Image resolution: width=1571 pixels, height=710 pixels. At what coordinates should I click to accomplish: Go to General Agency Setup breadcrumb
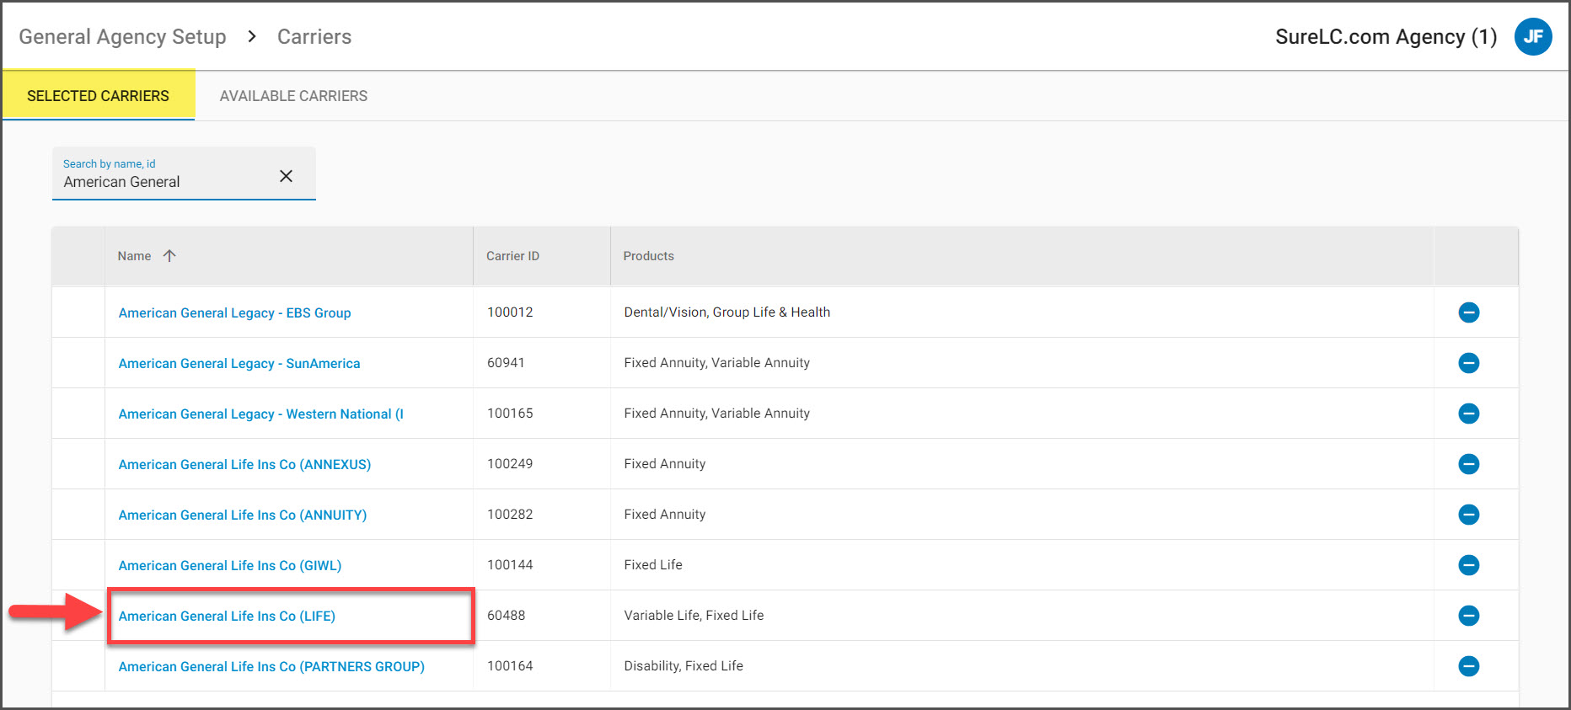pyautogui.click(x=122, y=37)
